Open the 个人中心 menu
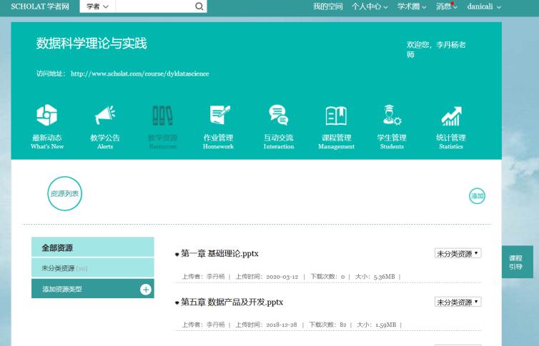Screen dimensions: 539x346 369,6
